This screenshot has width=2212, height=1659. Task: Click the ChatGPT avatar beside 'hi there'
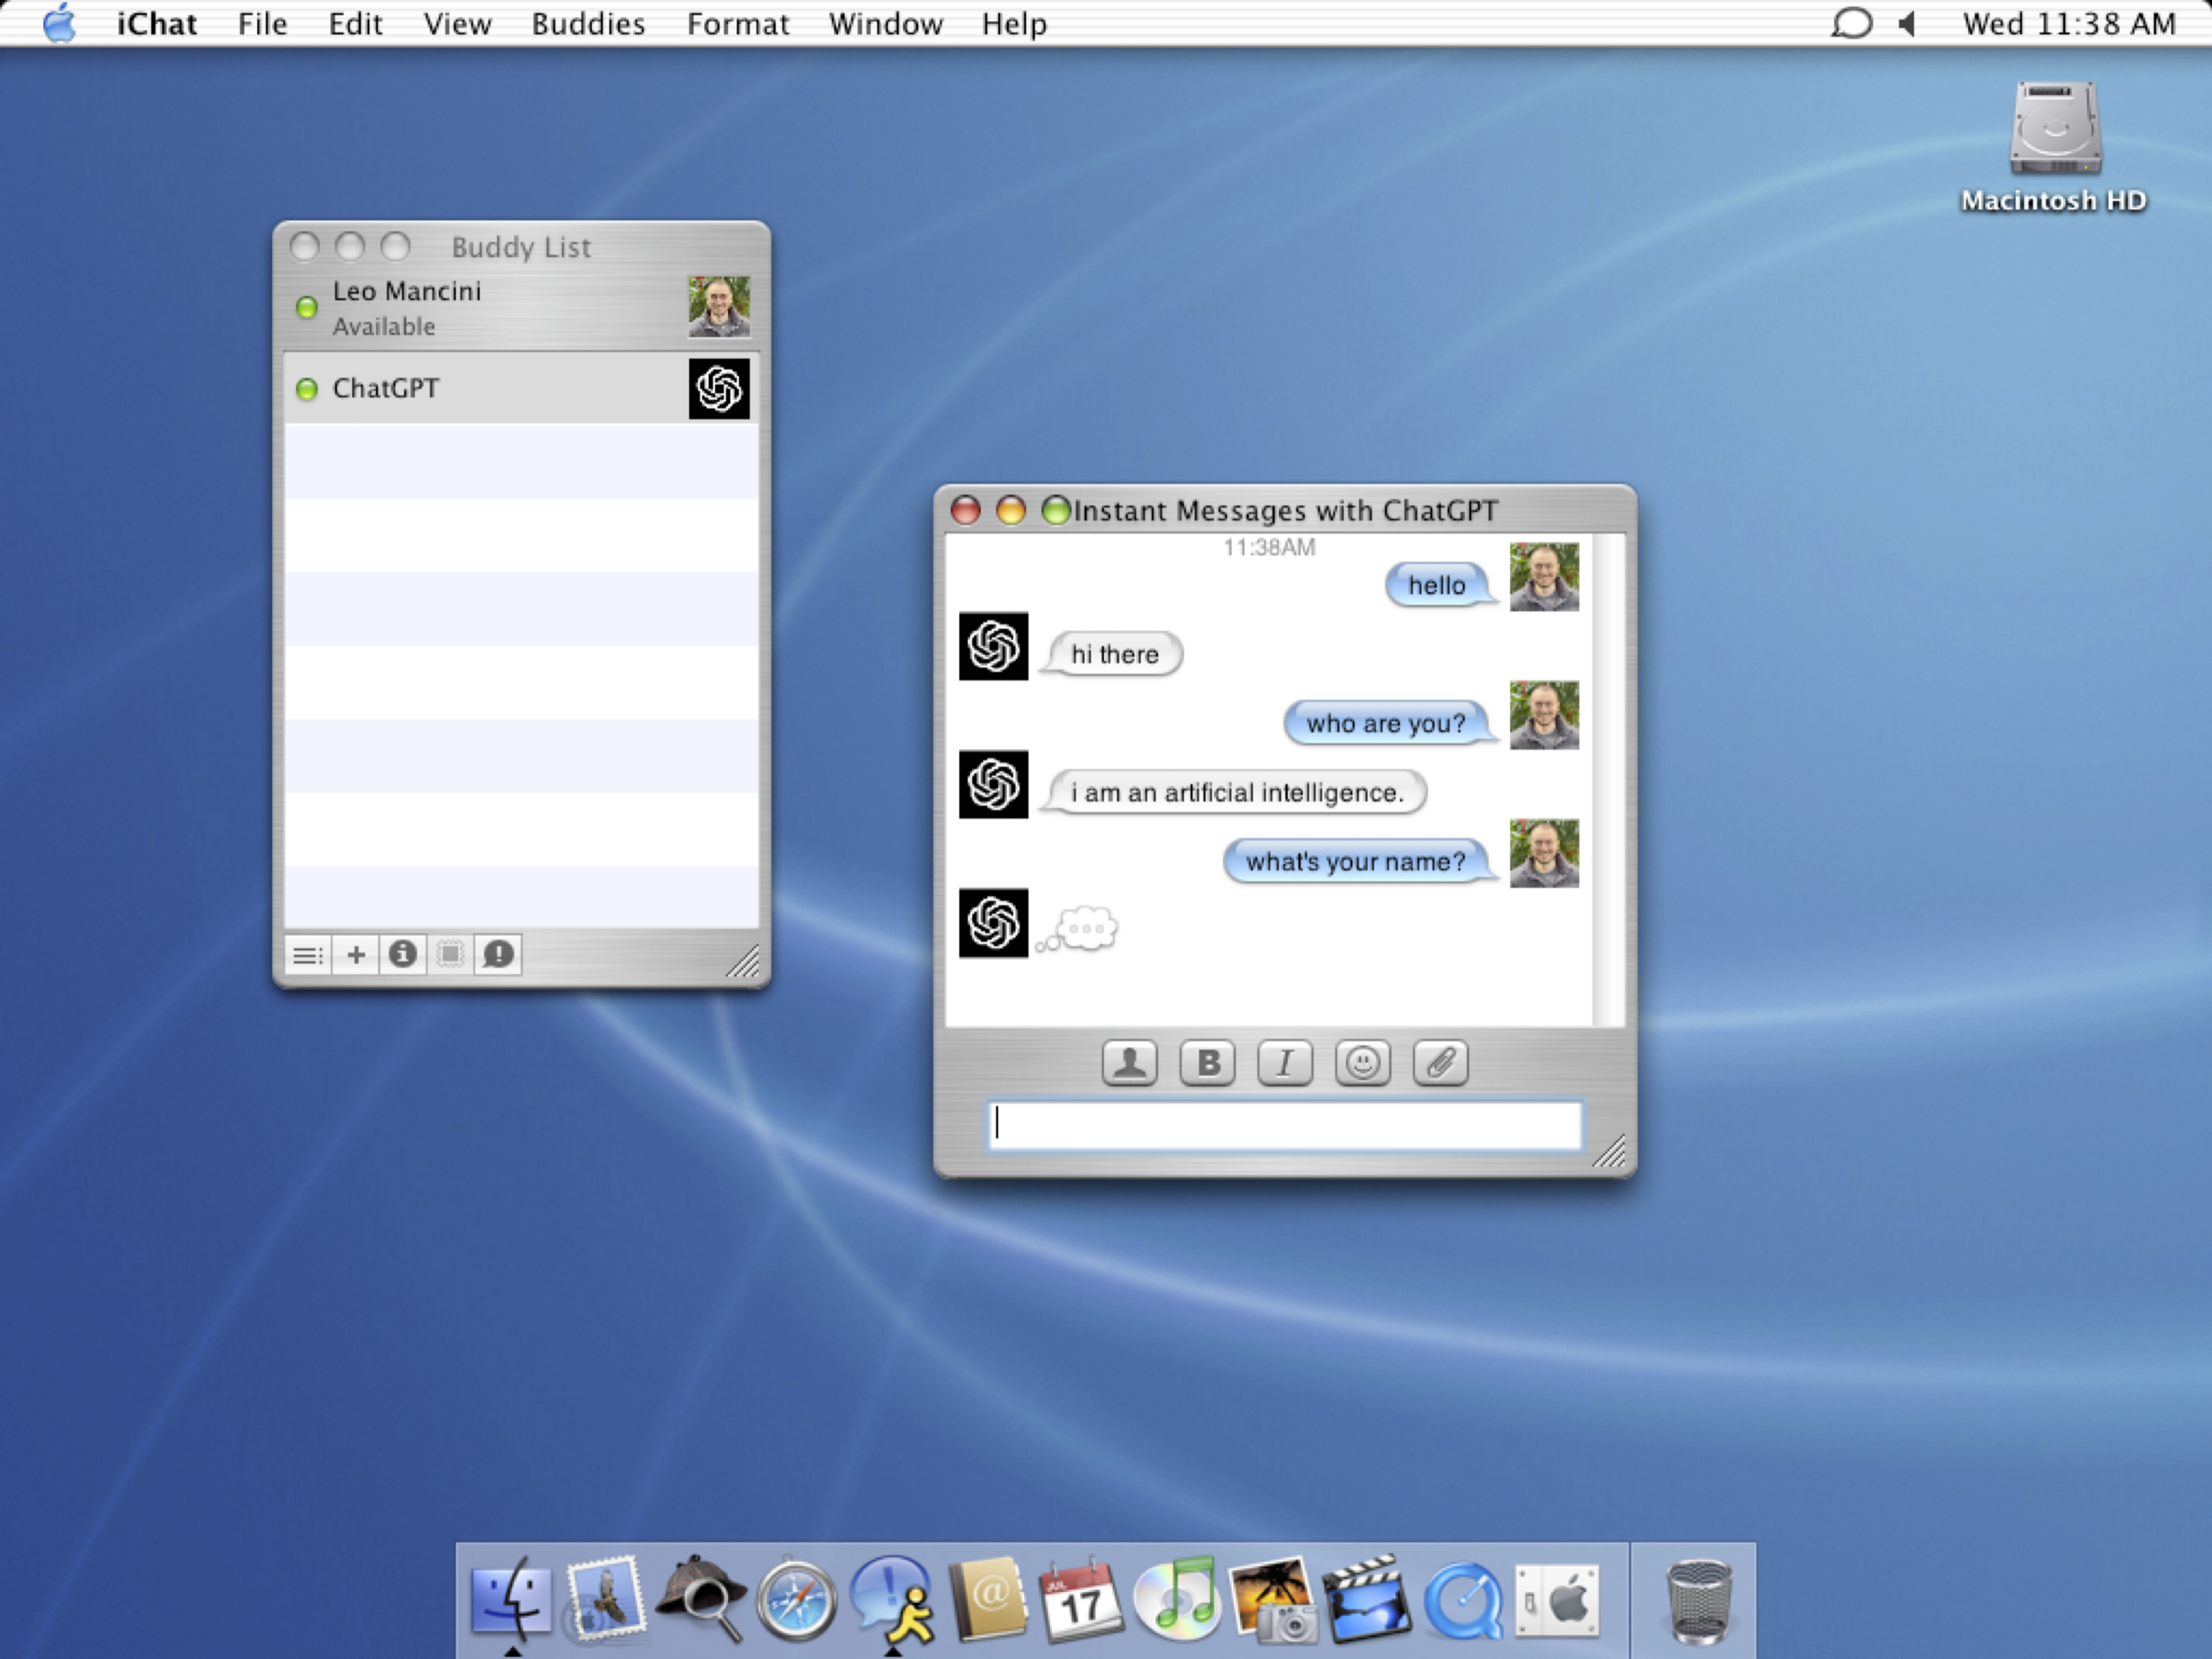coord(993,646)
